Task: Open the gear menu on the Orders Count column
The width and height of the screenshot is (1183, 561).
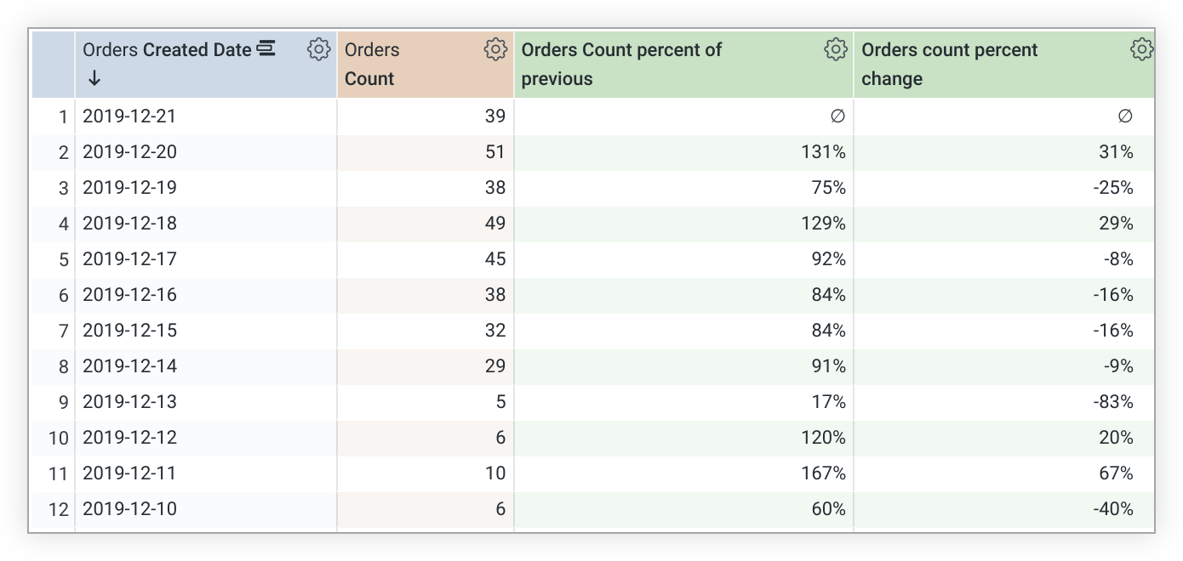Action: click(x=494, y=49)
